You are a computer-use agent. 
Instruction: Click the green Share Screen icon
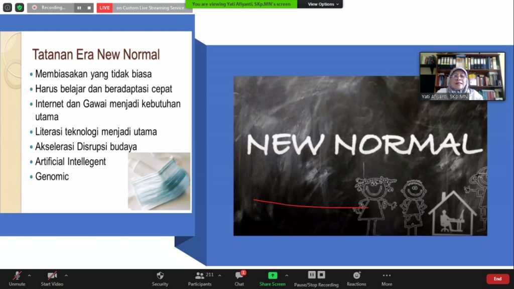pyautogui.click(x=272, y=275)
